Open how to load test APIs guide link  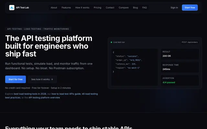[66, 94]
